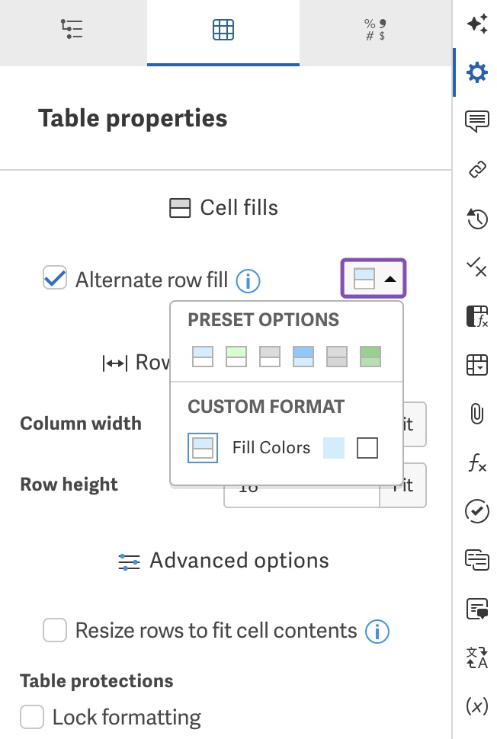Open the translation icon
This screenshot has width=497, height=739.
pyautogui.click(x=476, y=657)
